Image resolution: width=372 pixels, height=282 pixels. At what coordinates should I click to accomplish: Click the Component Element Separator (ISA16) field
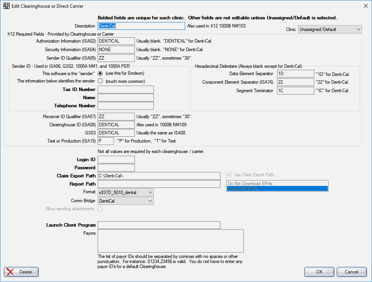tap(296, 82)
